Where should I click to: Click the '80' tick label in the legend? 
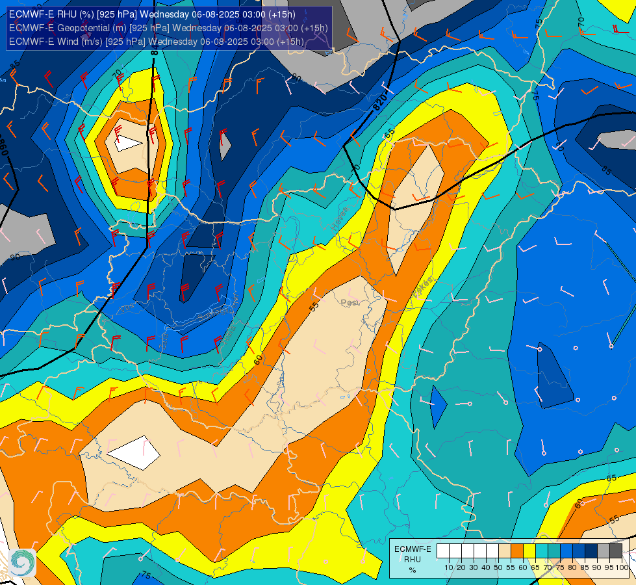tap(572, 568)
